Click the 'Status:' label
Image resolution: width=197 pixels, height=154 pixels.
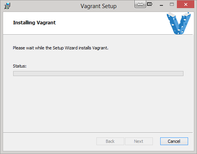point(20,66)
